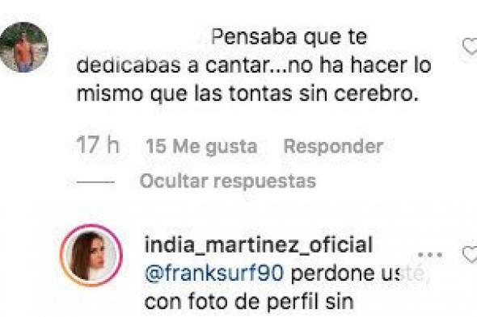The height and width of the screenshot is (317, 477).
Task: Reply using the 'Responder' button
Action: click(x=333, y=147)
